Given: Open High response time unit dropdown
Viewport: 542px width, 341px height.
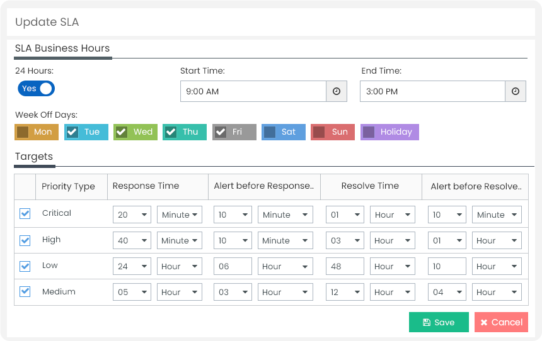Looking at the screenshot, I should coord(180,240).
